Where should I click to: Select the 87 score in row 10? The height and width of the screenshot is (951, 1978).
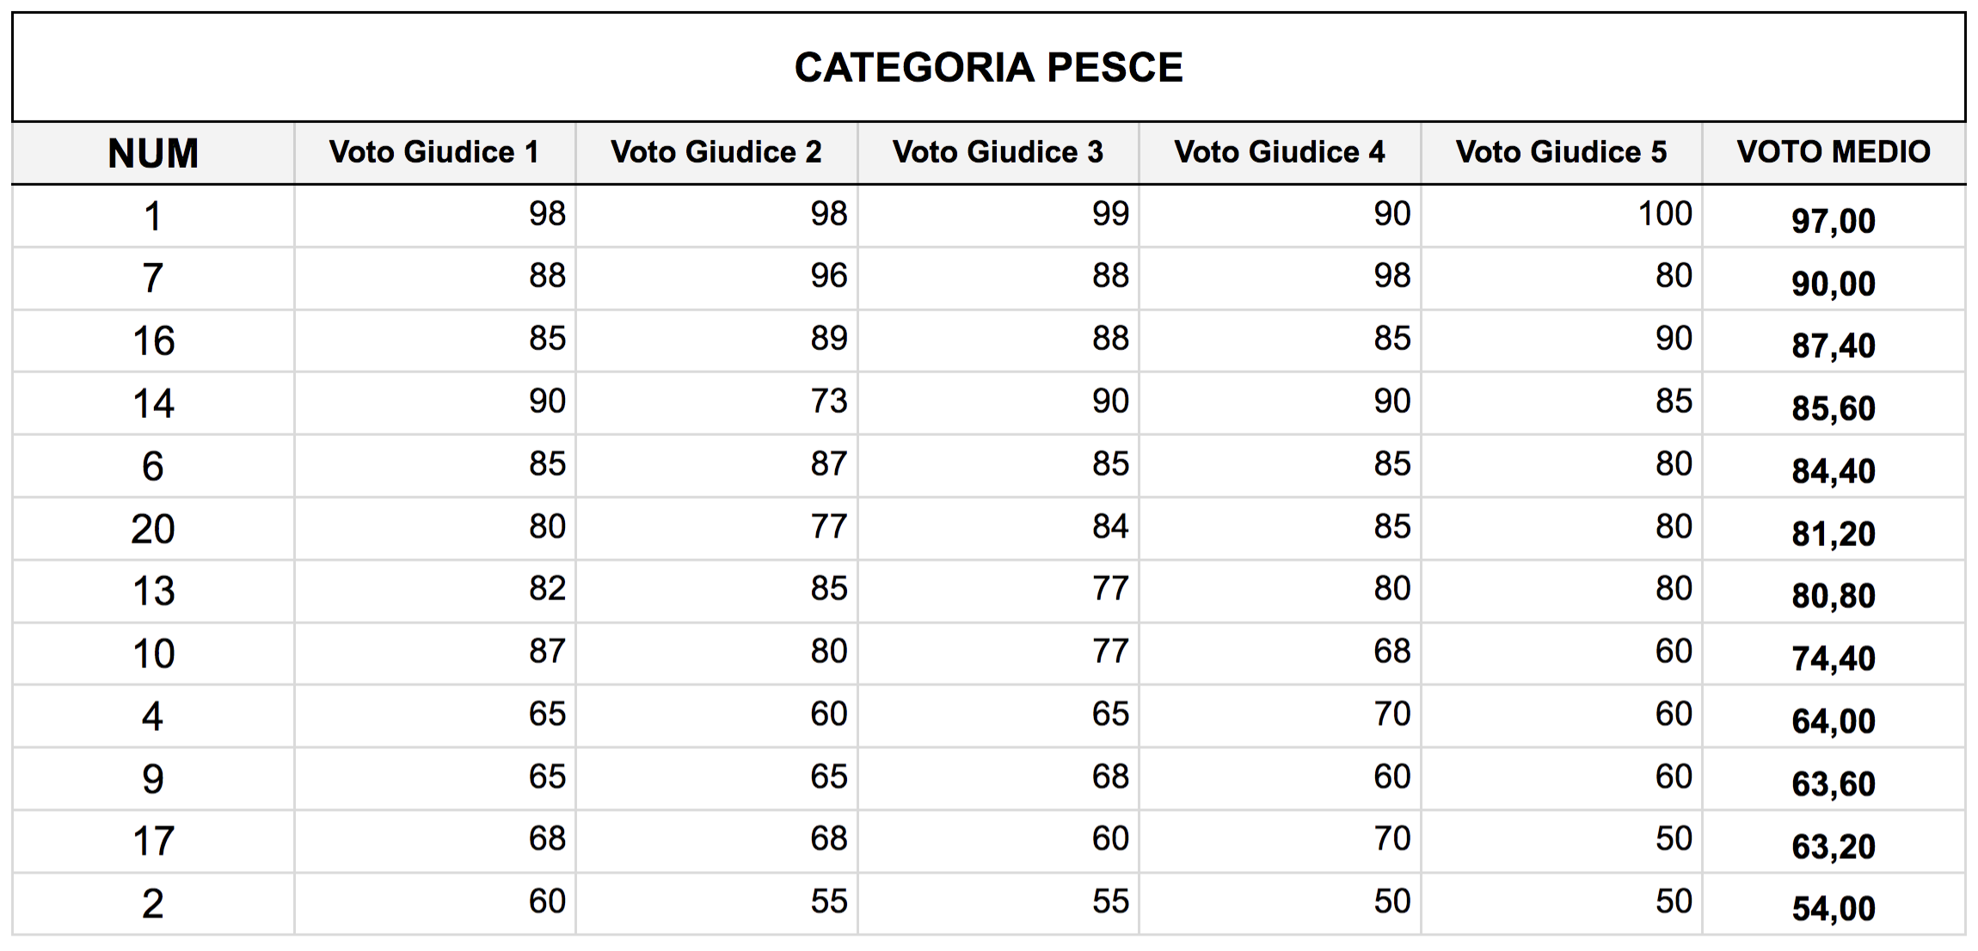tap(434, 653)
